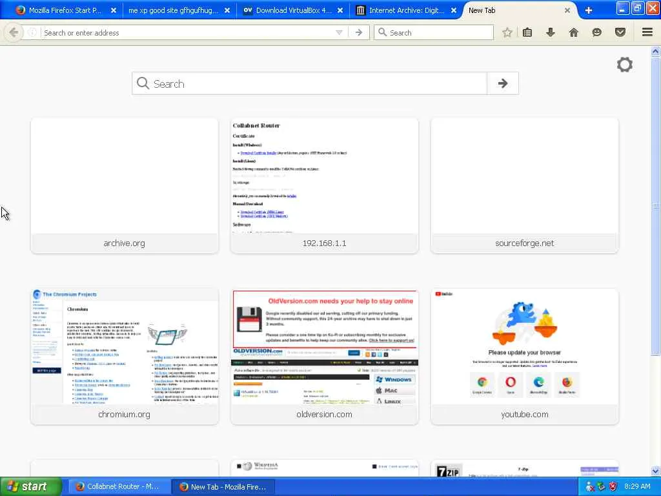The width and height of the screenshot is (661, 496).
Task: Click the 8:29 AM system clock
Action: coord(637,486)
